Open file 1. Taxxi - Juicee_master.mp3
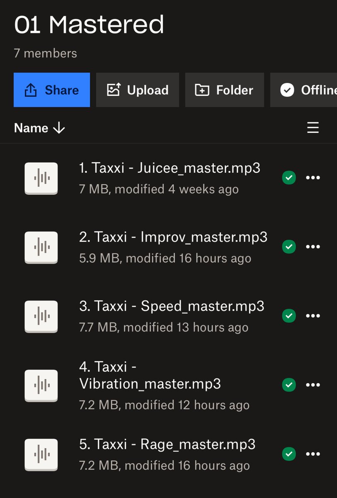337x498 pixels. (x=170, y=168)
